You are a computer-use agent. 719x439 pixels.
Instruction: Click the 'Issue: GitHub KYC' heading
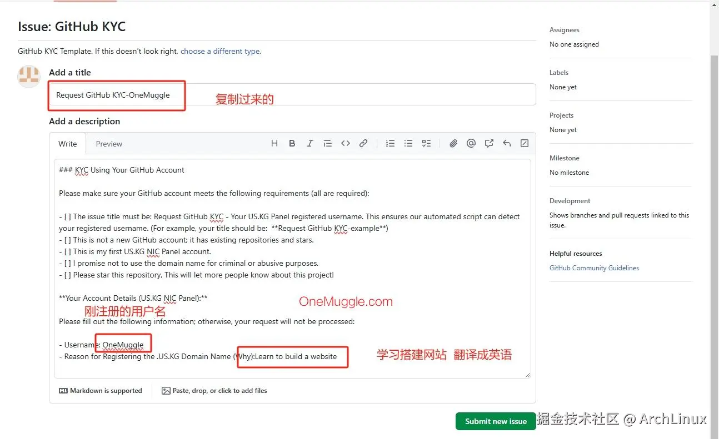[x=72, y=26]
